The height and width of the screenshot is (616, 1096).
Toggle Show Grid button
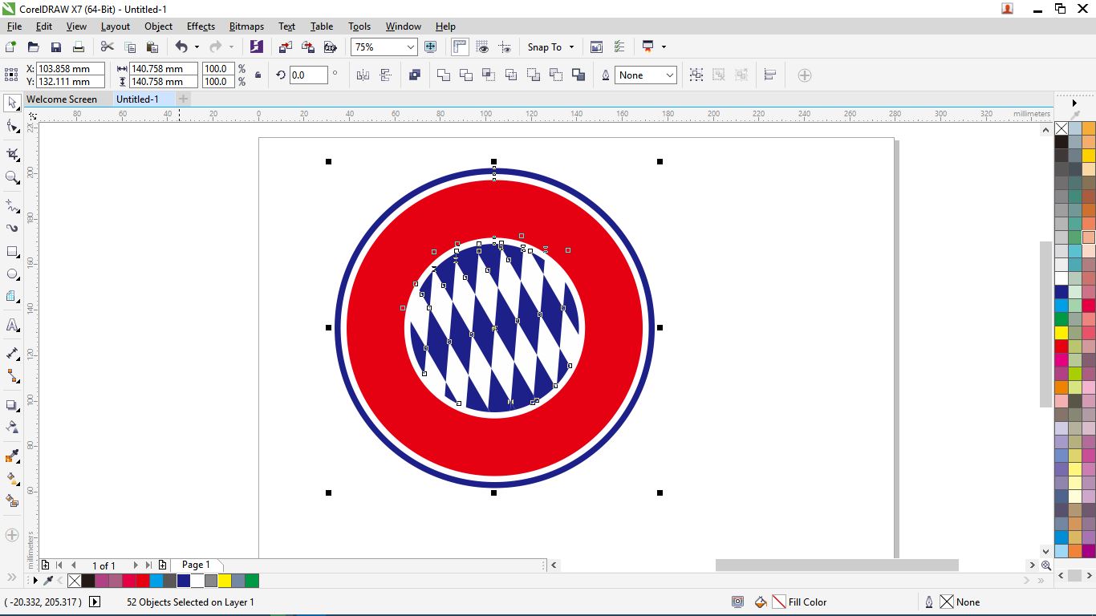pos(482,47)
